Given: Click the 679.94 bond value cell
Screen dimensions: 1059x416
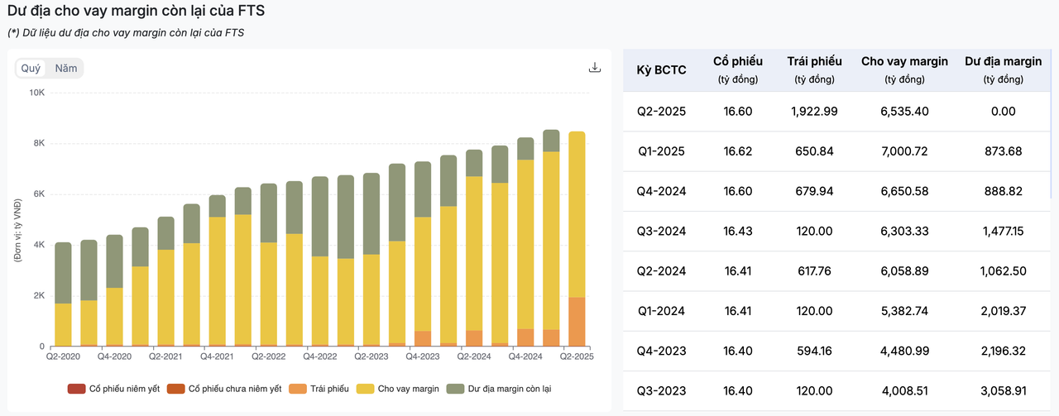Looking at the screenshot, I should 815,191.
